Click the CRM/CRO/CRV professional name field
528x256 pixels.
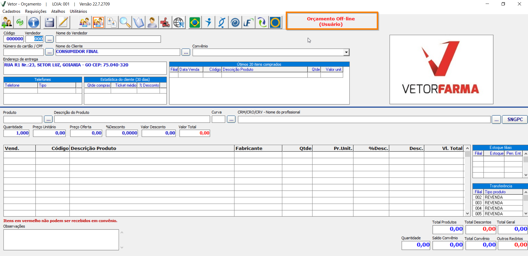[x=364, y=120]
